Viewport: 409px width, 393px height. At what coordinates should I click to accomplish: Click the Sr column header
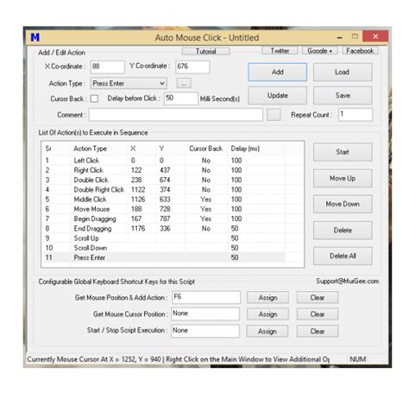56,149
